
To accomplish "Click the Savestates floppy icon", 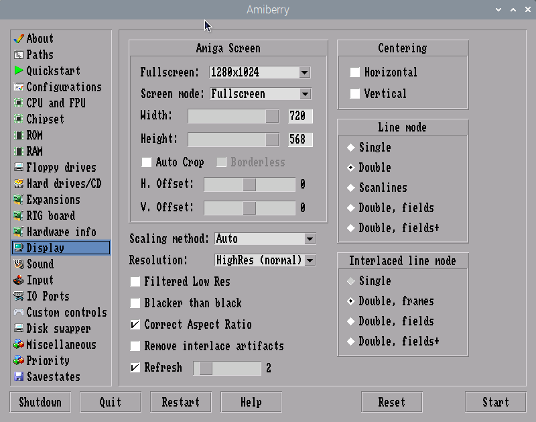I will (19, 376).
